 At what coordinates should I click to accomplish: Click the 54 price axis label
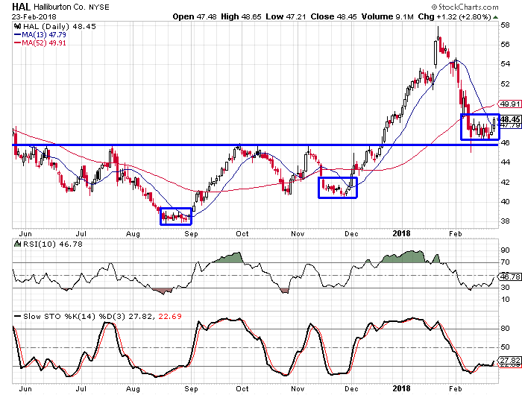(x=506, y=64)
